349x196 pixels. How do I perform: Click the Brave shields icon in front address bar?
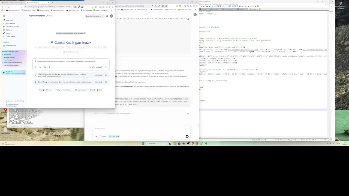(x=79, y=7)
